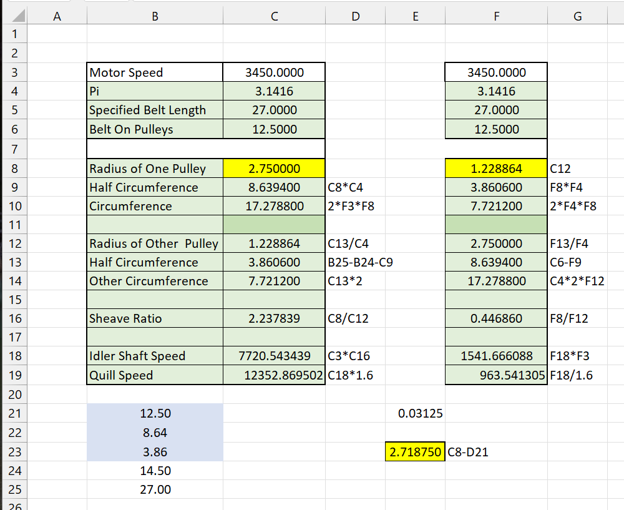Select cell F6 with 12.5000
Viewport: 624px width, 510px height.
[496, 129]
